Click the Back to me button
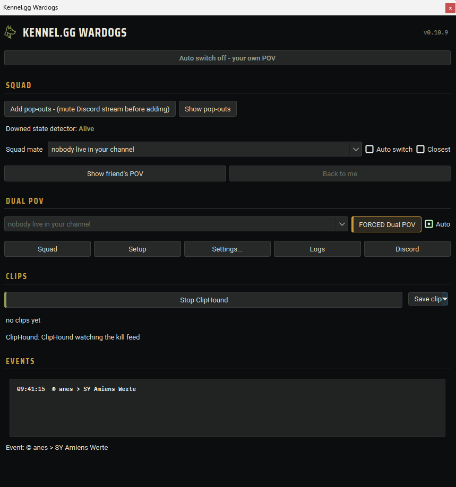Viewport: 456px width, 487px height. click(x=340, y=173)
